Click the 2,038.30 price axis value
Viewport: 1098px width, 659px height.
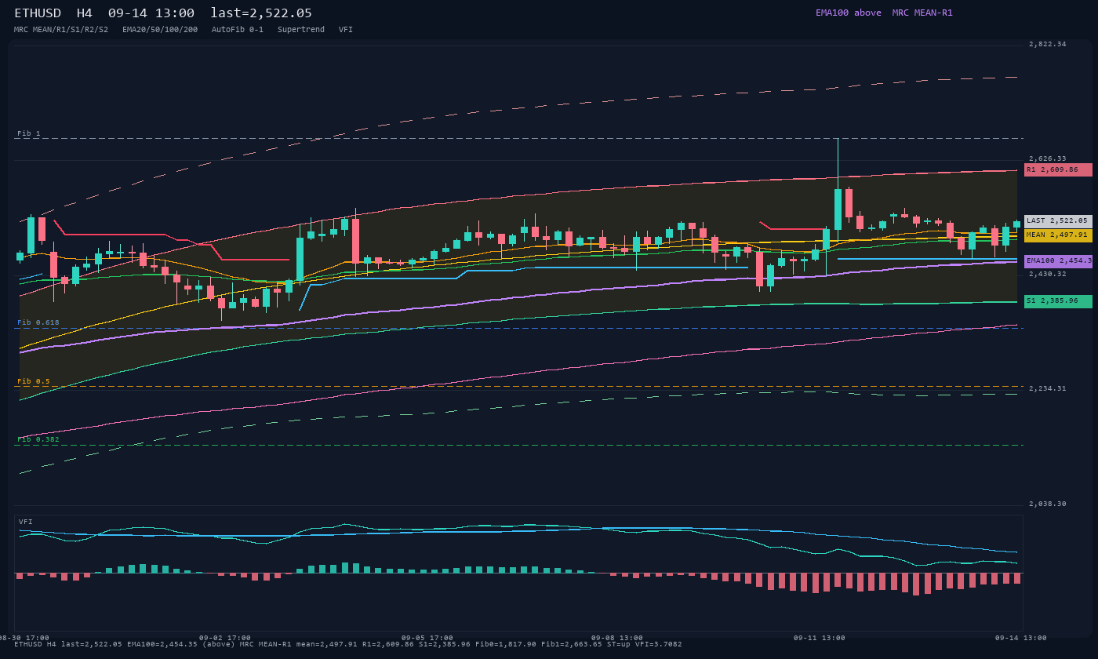(1048, 504)
